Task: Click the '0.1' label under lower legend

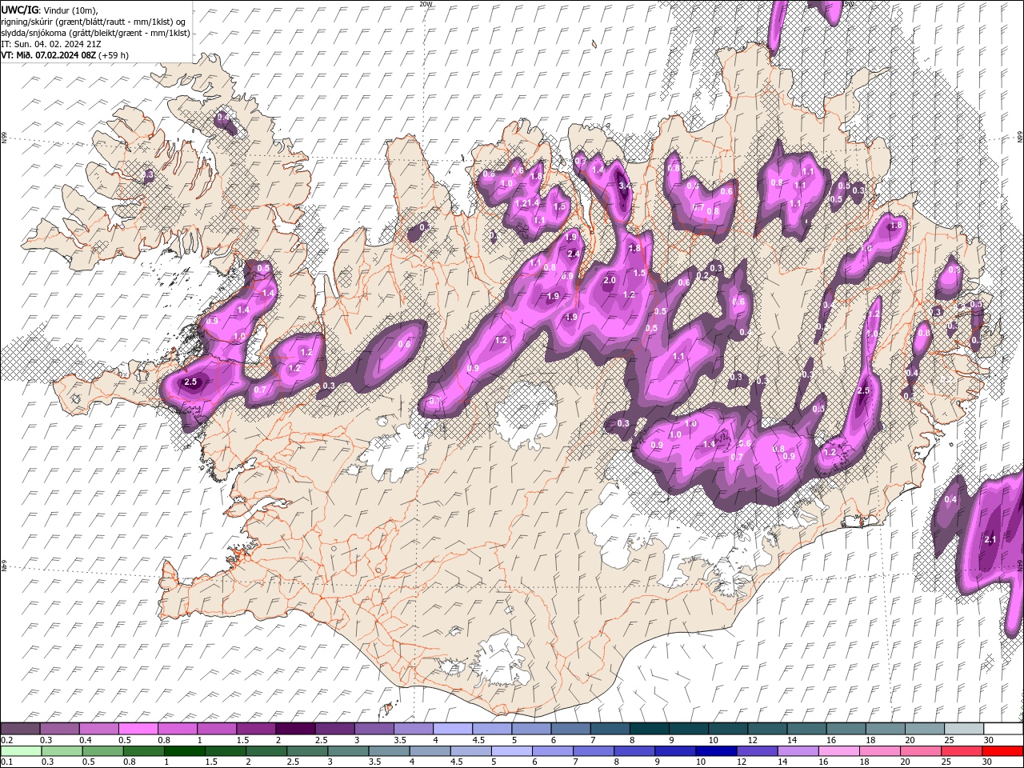Action: (6, 762)
